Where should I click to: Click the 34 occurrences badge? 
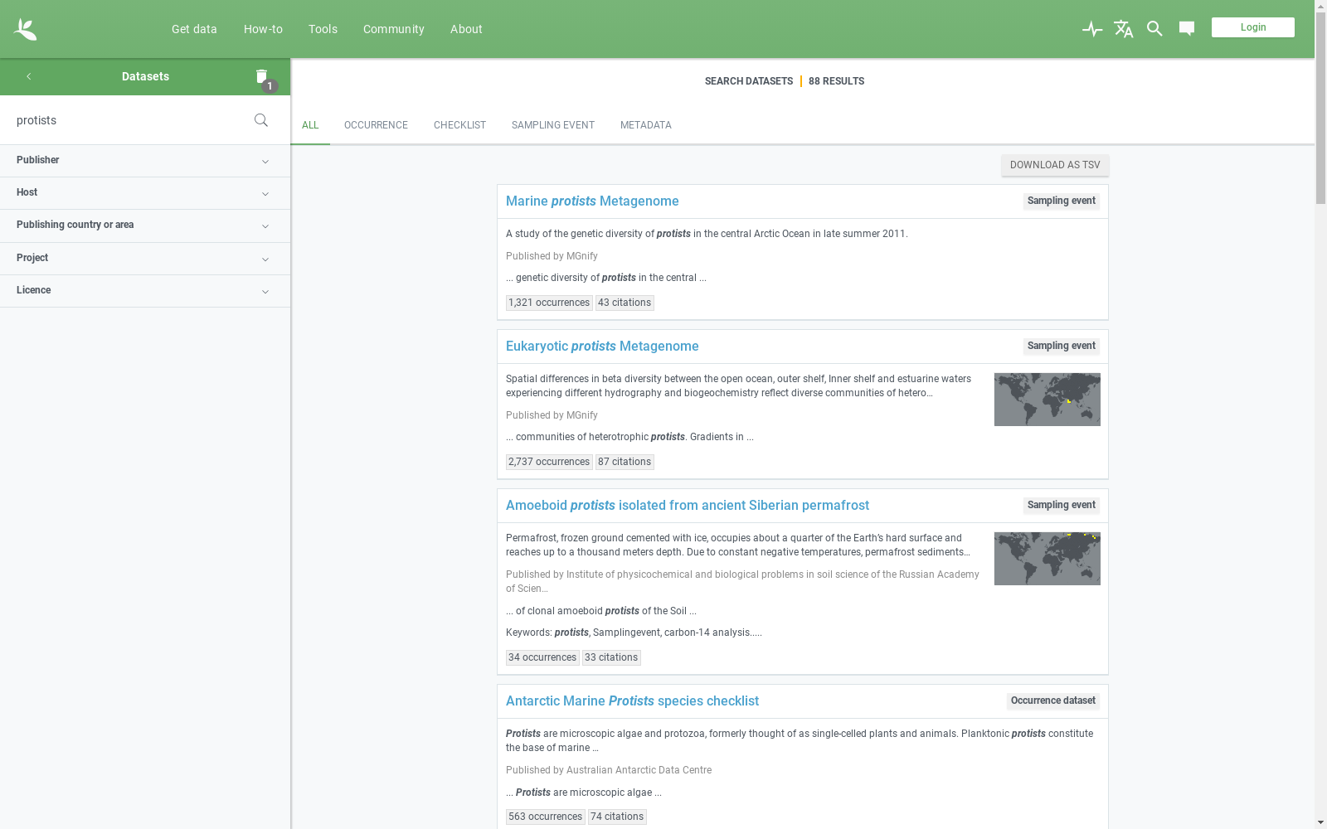tap(542, 657)
